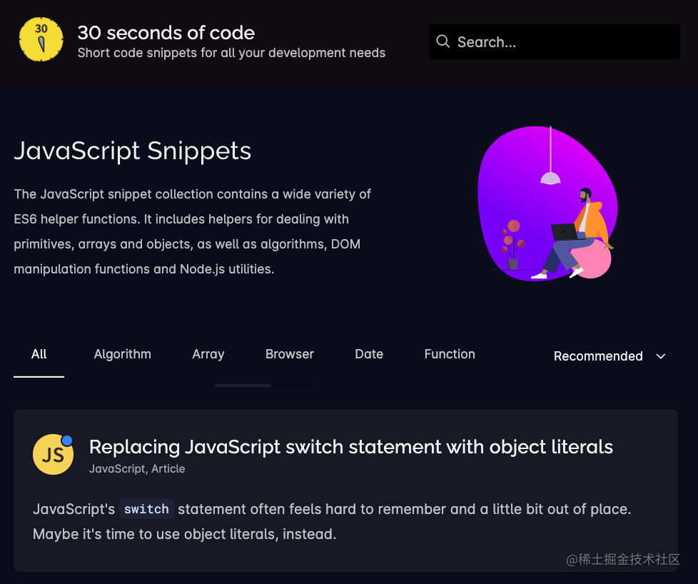Viewport: 698px width, 584px height.
Task: Select the JS badge on the article card
Action: coord(53,454)
